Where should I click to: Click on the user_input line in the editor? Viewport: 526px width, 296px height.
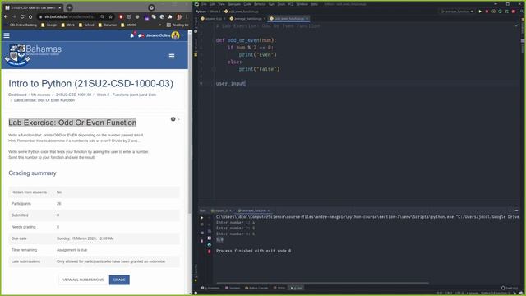point(231,83)
